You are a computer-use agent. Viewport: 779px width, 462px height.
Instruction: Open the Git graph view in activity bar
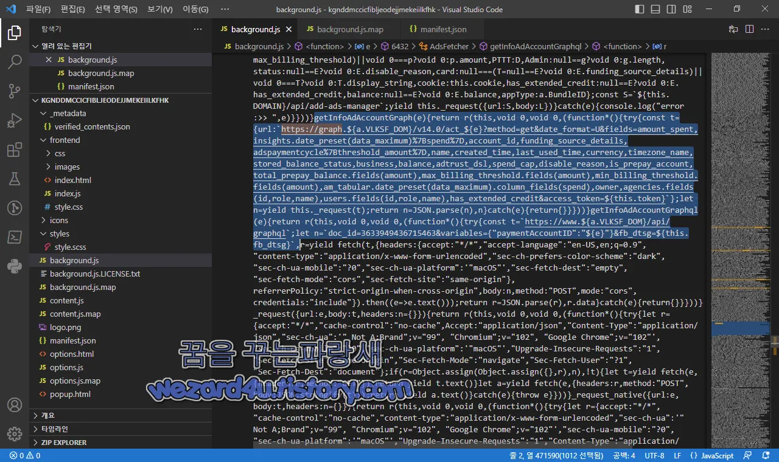click(15, 208)
